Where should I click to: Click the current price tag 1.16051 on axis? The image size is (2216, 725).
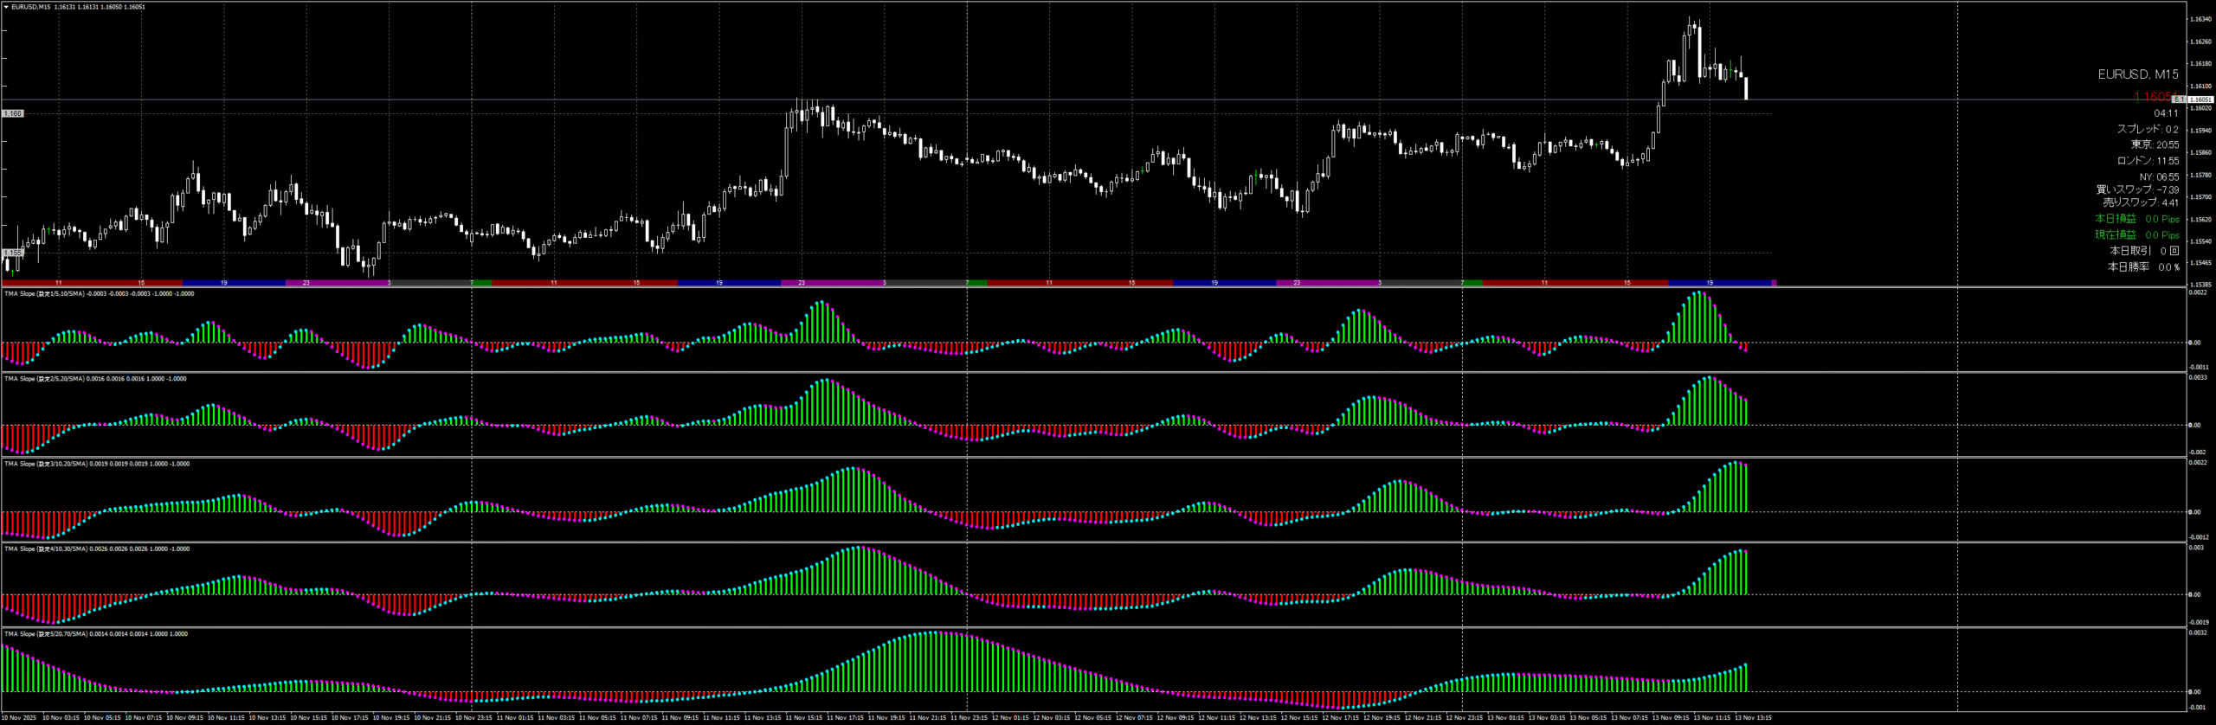[x=2200, y=100]
